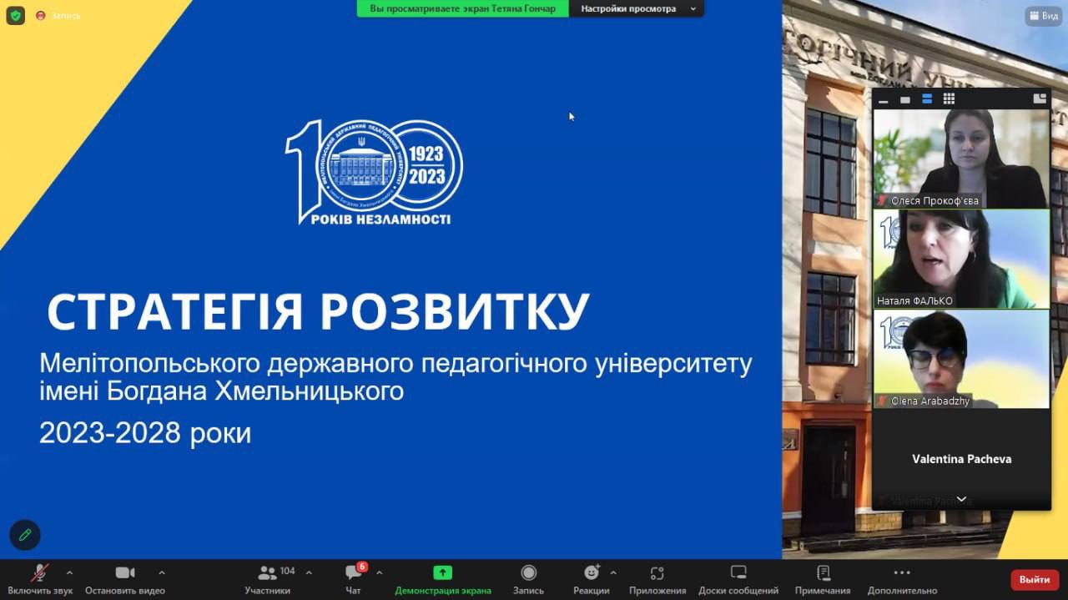Open the Дополнительно three-dots menu
The height and width of the screenshot is (600, 1068).
[902, 572]
